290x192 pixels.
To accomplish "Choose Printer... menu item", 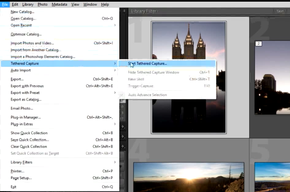I will [x=60, y=171].
